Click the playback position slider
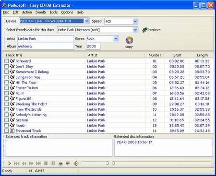This screenshot has width=216, height=176. point(145,163)
